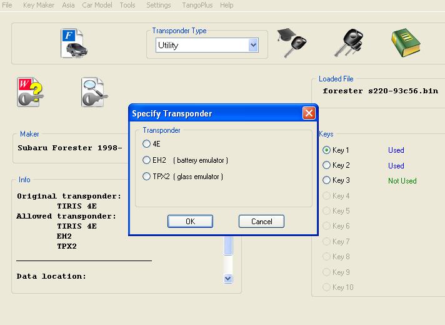Click the Used status of Key 1
Image resolution: width=445 pixels, height=325 pixels.
coord(396,150)
